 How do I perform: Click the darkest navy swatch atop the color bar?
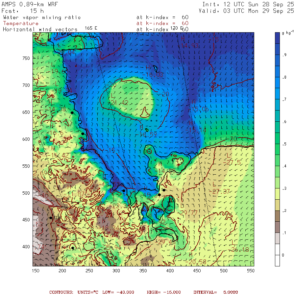click(x=277, y=38)
